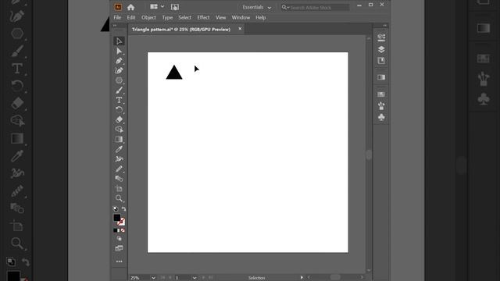
Task: Click the Fill color swatch
Action: [x=116, y=218]
